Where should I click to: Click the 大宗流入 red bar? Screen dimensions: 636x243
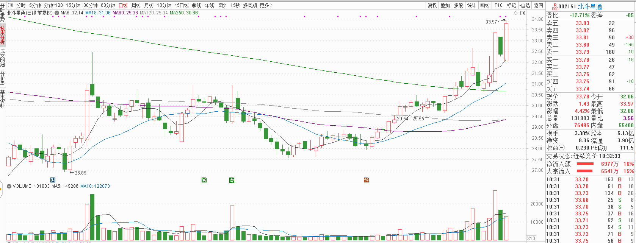click(585, 171)
